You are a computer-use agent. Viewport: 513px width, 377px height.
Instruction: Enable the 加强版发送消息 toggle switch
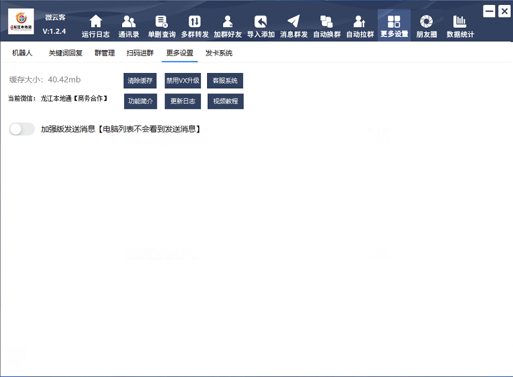coord(22,129)
